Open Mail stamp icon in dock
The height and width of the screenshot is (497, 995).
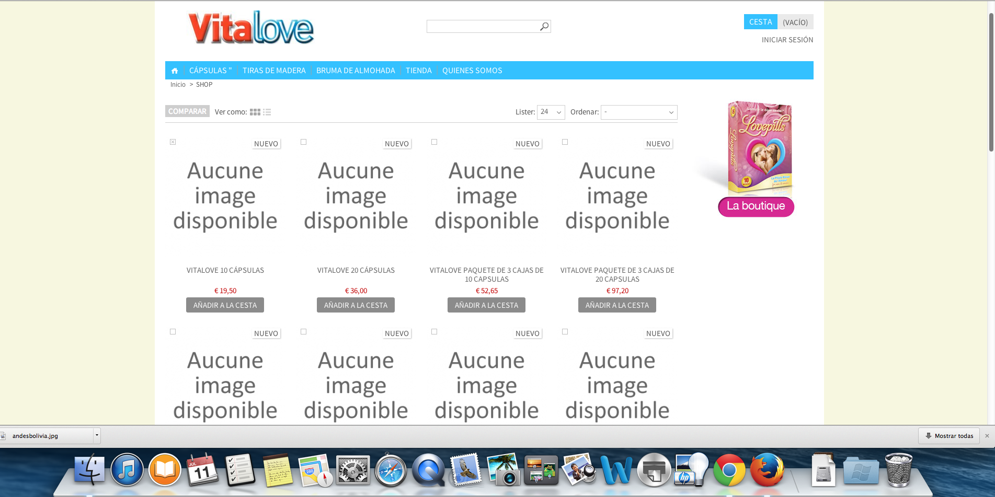point(465,469)
